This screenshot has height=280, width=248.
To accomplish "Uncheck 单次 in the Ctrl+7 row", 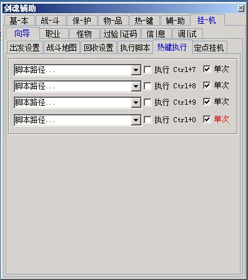I will (207, 69).
